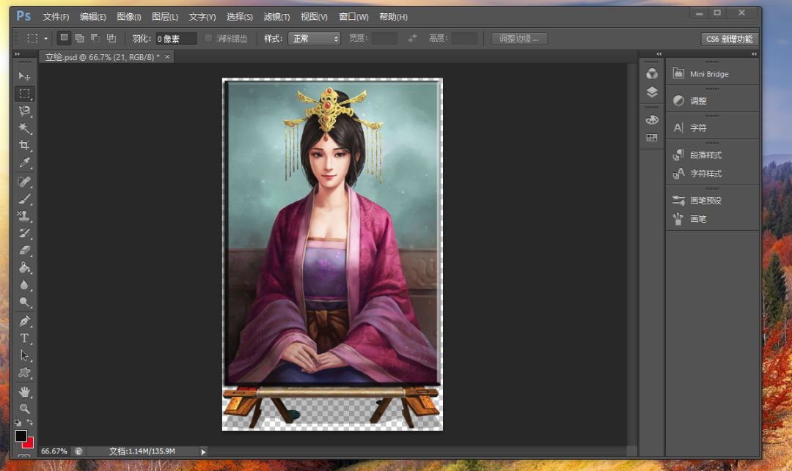Select the Magic Wand tool
The width and height of the screenshot is (792, 471).
(x=25, y=128)
